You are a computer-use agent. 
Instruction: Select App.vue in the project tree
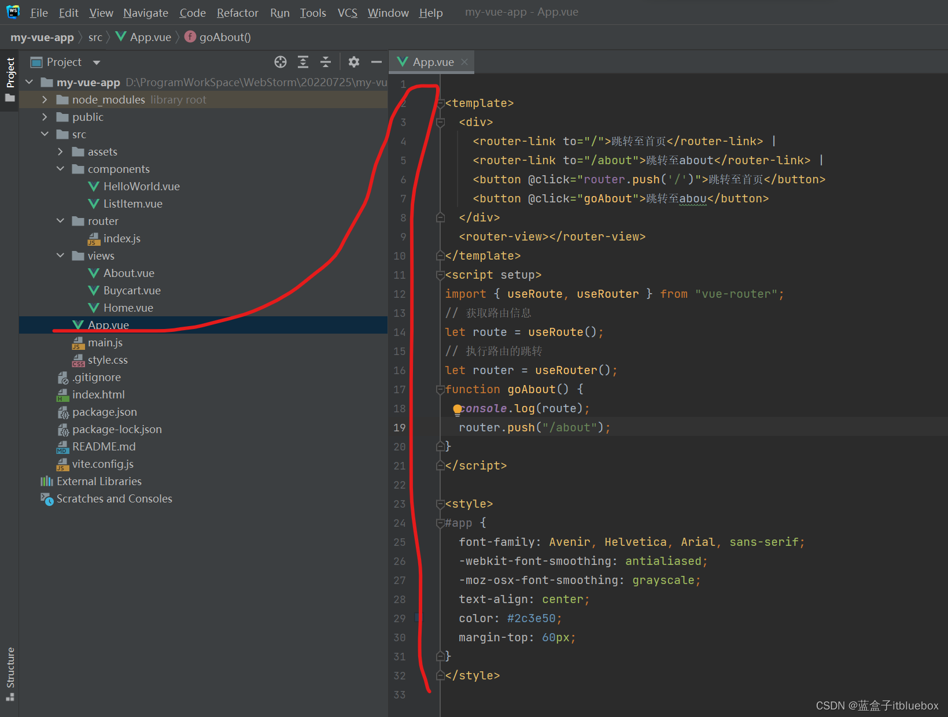[x=108, y=325]
